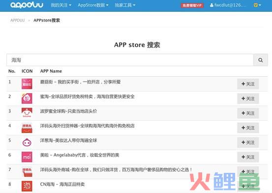Image resolution: width=272 pixels, height=193 pixels.
Task: Click the magnifier search button
Action: tap(261, 60)
